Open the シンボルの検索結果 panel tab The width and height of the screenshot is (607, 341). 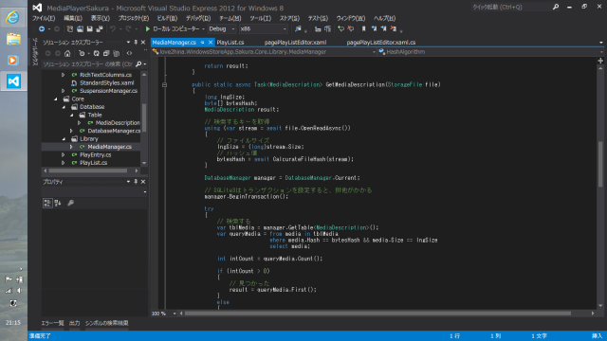coord(106,323)
